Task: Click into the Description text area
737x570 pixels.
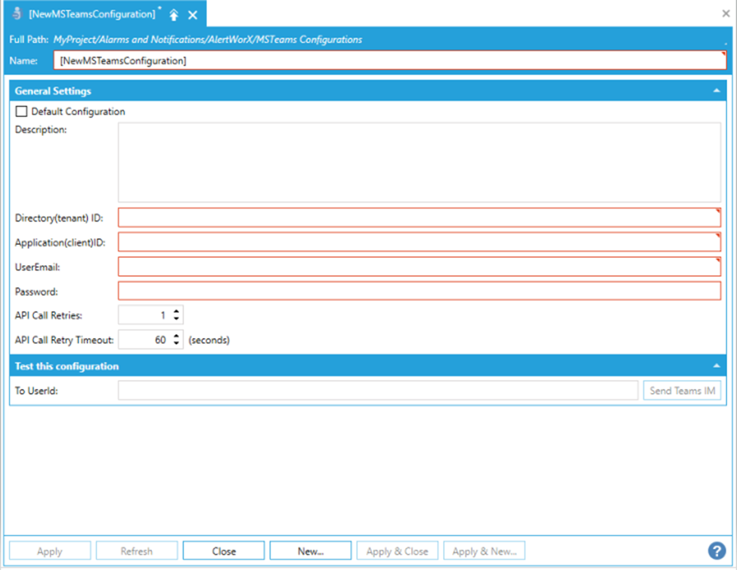Action: click(419, 162)
